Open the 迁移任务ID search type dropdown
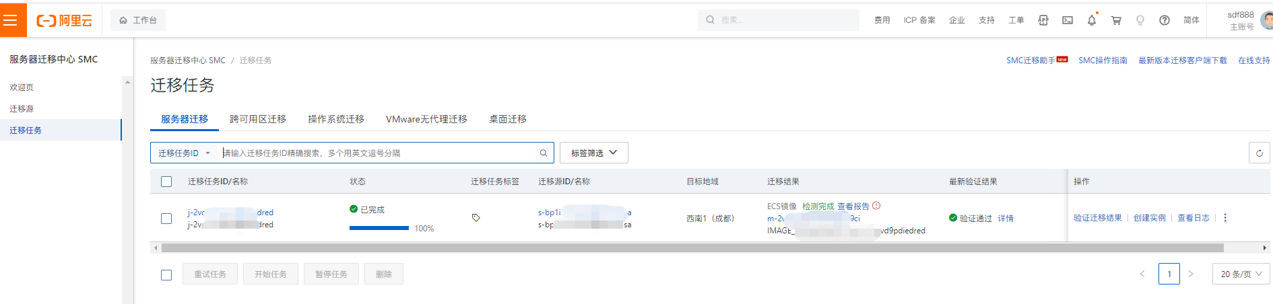This screenshot has width=1273, height=304. [184, 153]
